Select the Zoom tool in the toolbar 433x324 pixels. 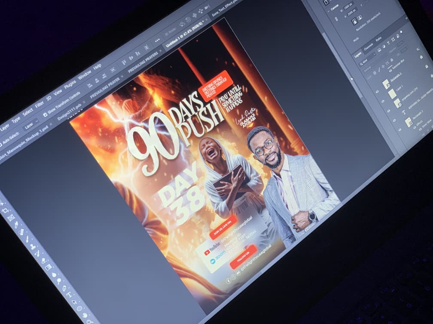[x=89, y=322]
